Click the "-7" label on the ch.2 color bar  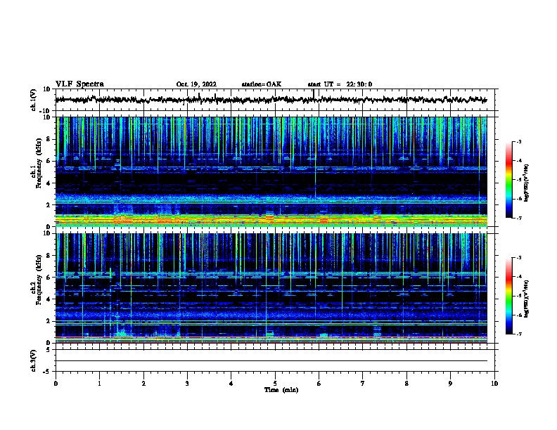(519, 334)
